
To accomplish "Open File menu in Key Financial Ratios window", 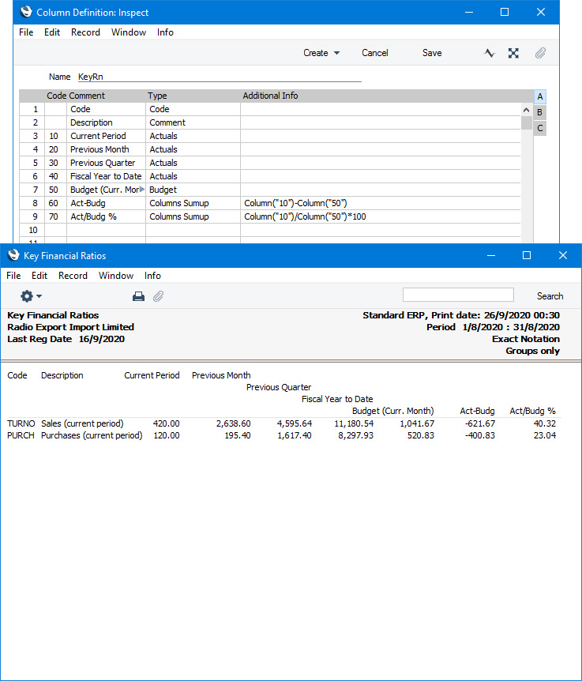I will (x=13, y=276).
